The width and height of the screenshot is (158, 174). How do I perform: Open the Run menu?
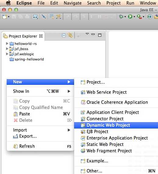tap(130, 3)
